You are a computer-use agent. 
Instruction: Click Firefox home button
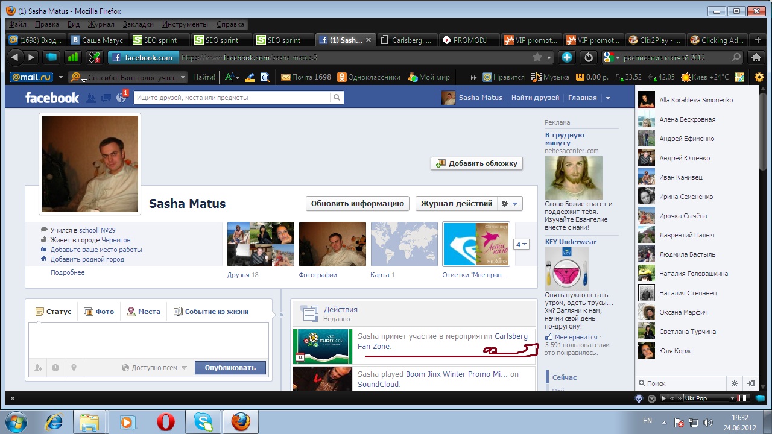pos(755,57)
